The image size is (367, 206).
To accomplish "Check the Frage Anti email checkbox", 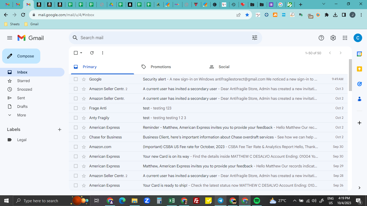I will [76, 108].
